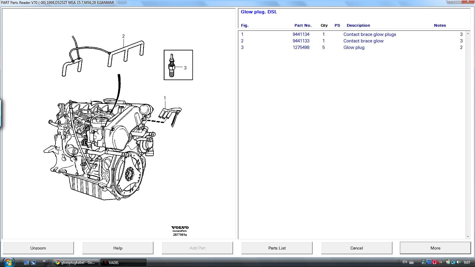The height and width of the screenshot is (267, 475).
Task: Click Switch between windows quick launch icon
Action: [33, 263]
